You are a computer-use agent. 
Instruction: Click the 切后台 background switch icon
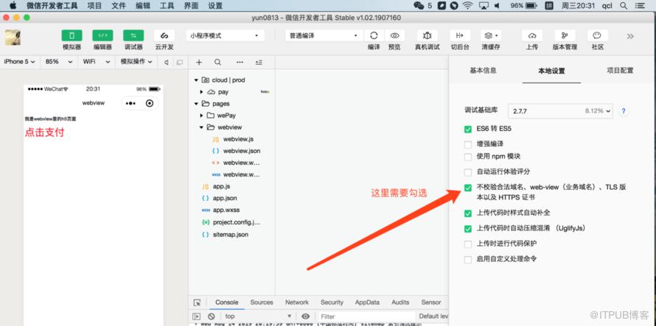tap(460, 35)
